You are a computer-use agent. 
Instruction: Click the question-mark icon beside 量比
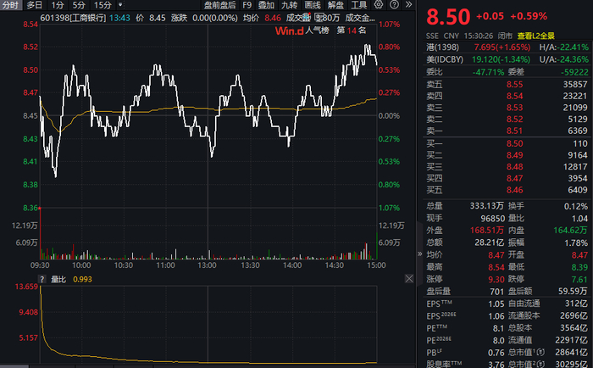(x=42, y=280)
